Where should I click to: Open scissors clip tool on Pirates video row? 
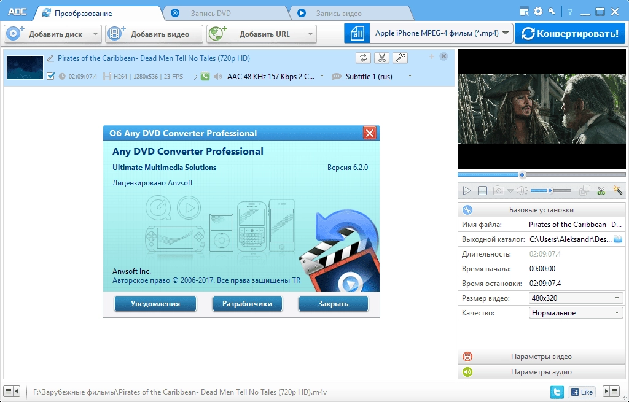pyautogui.click(x=381, y=58)
